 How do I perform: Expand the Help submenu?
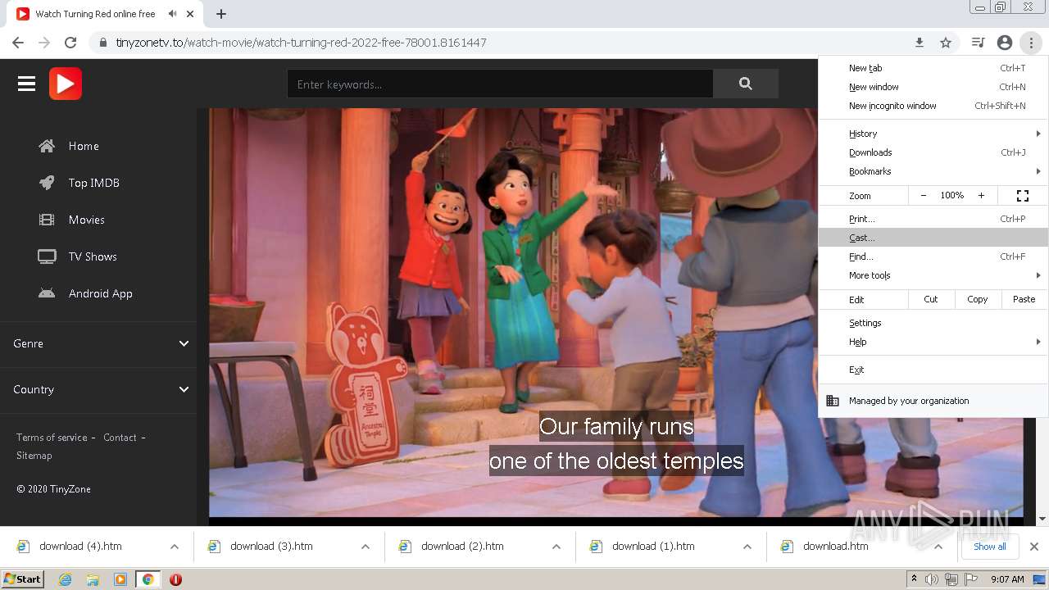933,342
